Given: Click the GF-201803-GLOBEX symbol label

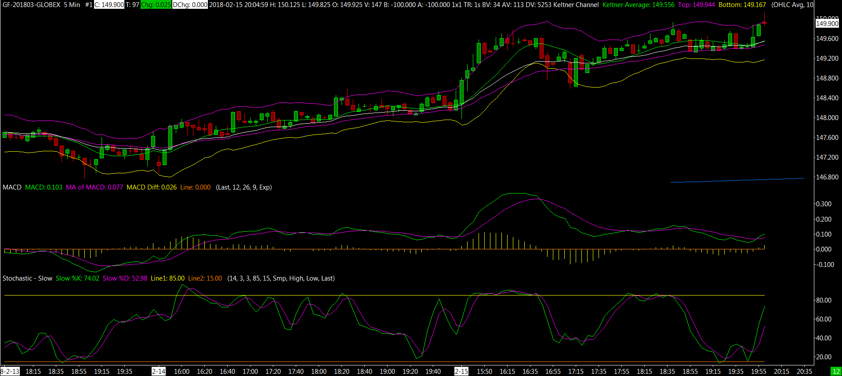Looking at the screenshot, I should pos(32,5).
